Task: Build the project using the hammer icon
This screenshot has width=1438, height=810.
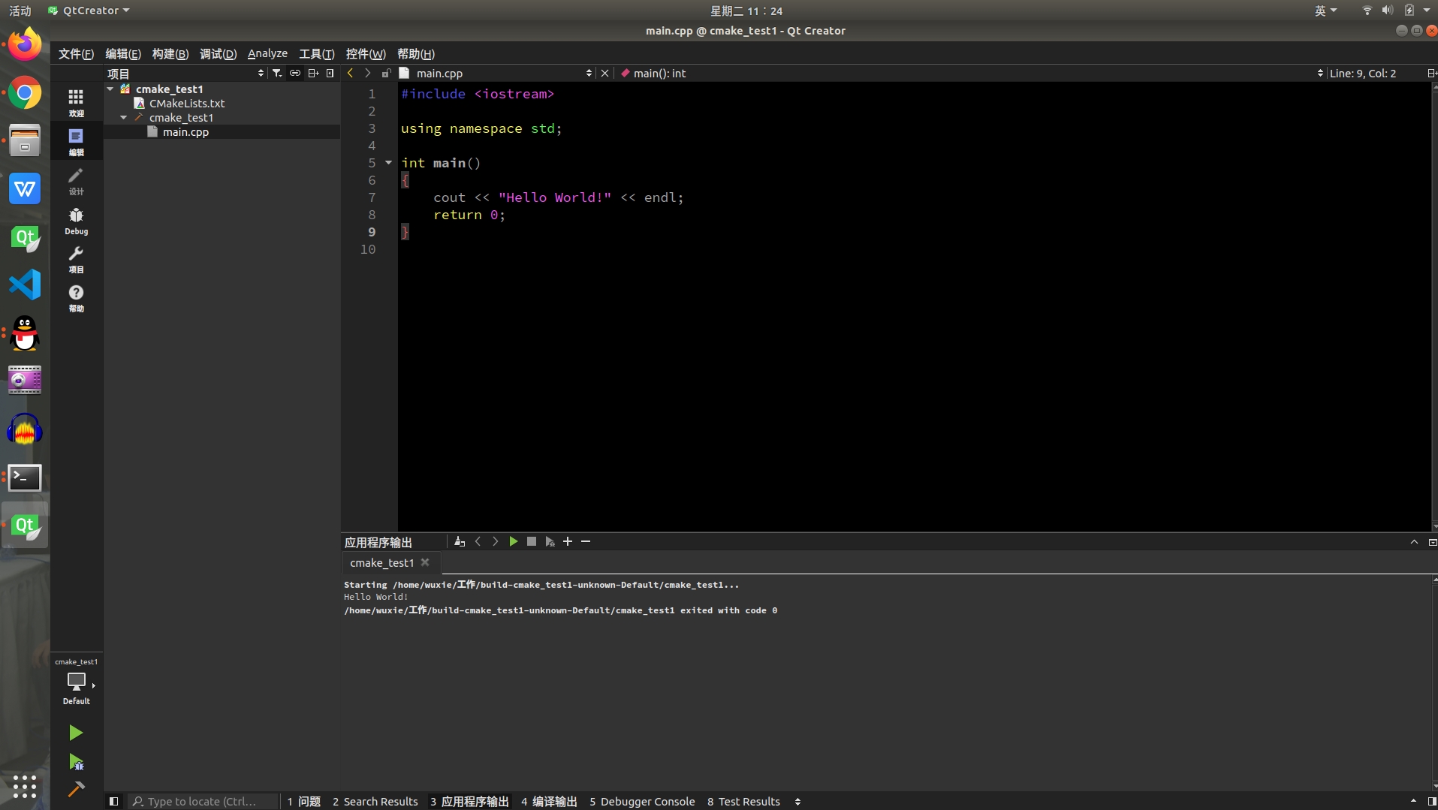Action: click(x=75, y=789)
